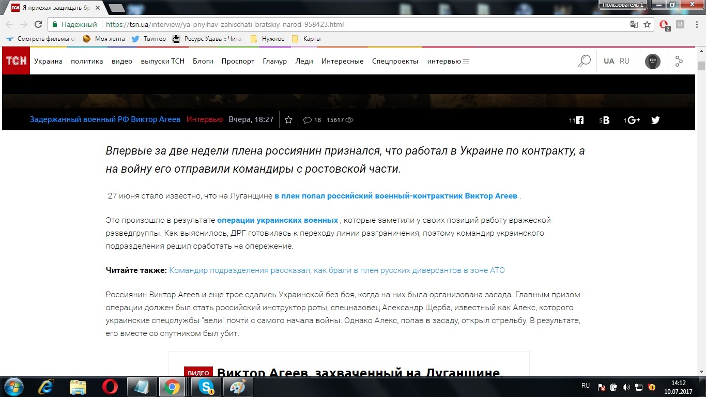Open the site search magnifier
The width and height of the screenshot is (706, 397).
(584, 61)
